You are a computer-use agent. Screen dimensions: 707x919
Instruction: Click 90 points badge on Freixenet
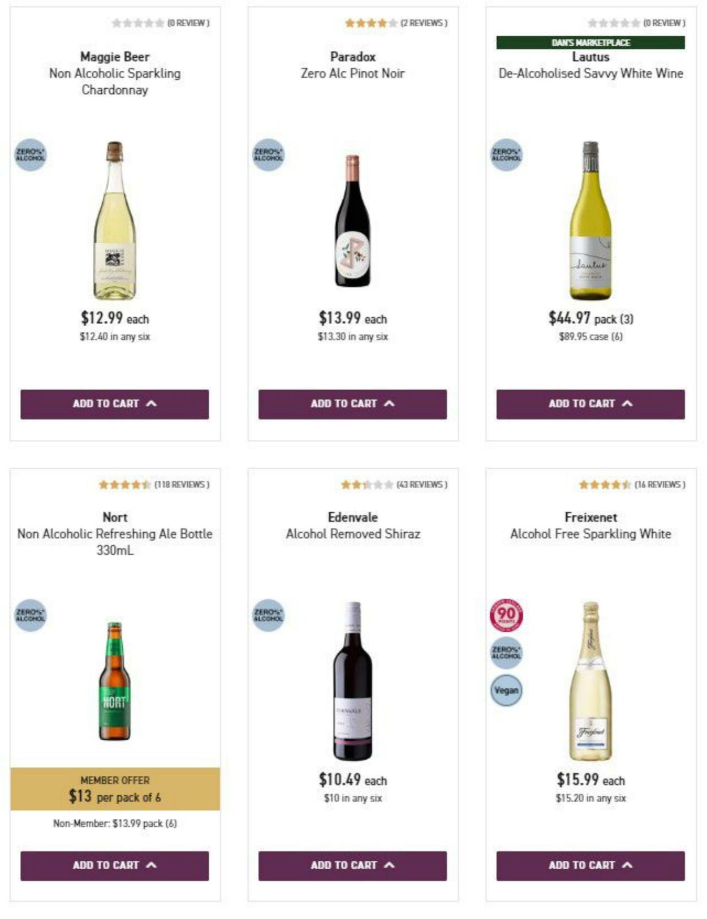tap(506, 615)
